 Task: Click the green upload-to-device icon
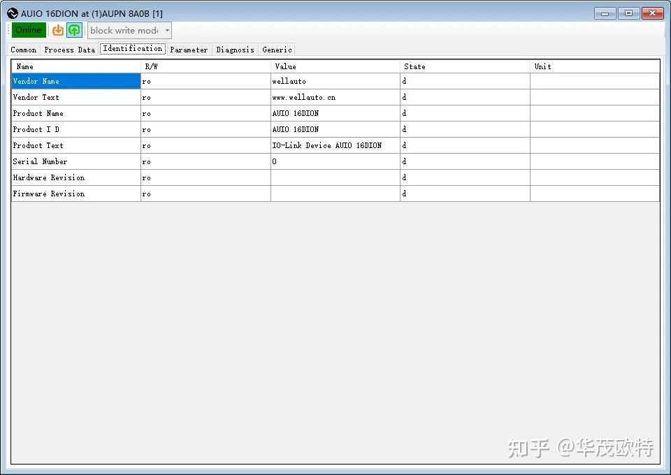click(74, 30)
